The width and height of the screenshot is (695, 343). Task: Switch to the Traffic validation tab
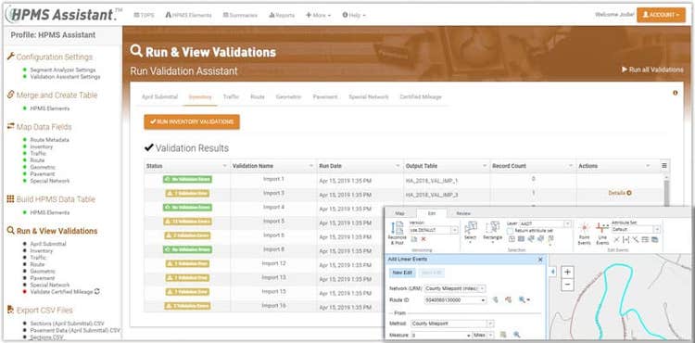click(x=231, y=96)
